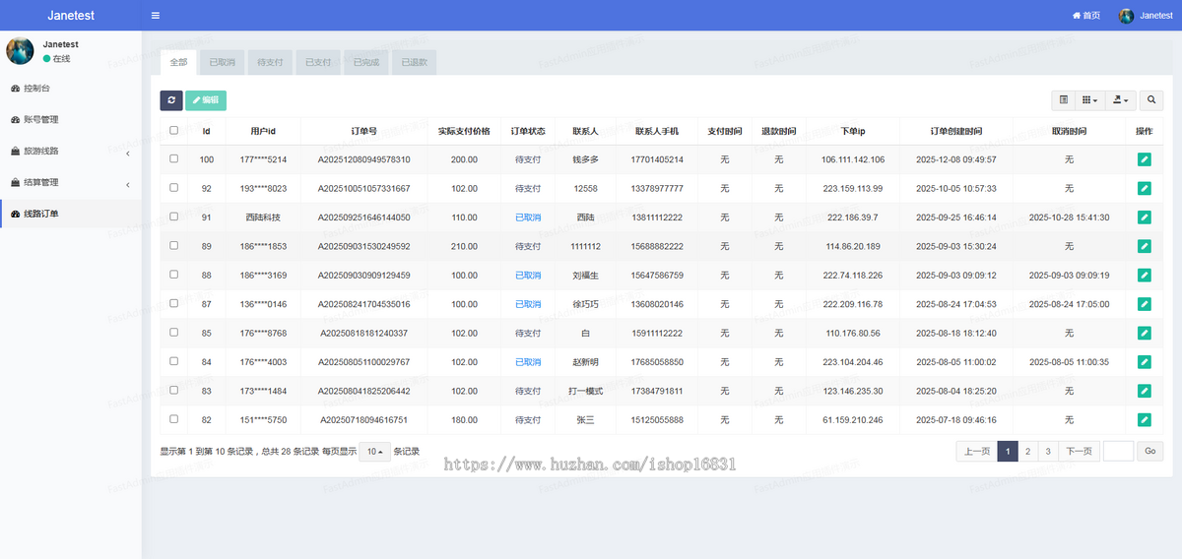Check the box for order Id 87
The image size is (1182, 559).
click(x=174, y=304)
